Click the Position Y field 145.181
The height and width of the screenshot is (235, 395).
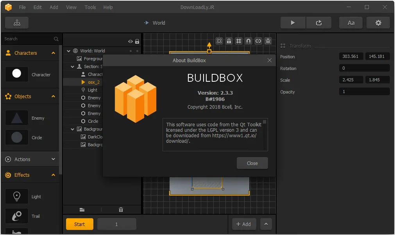pyautogui.click(x=377, y=56)
